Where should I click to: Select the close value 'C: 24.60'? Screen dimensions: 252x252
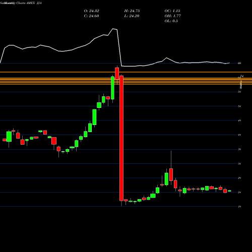(x=91, y=16)
